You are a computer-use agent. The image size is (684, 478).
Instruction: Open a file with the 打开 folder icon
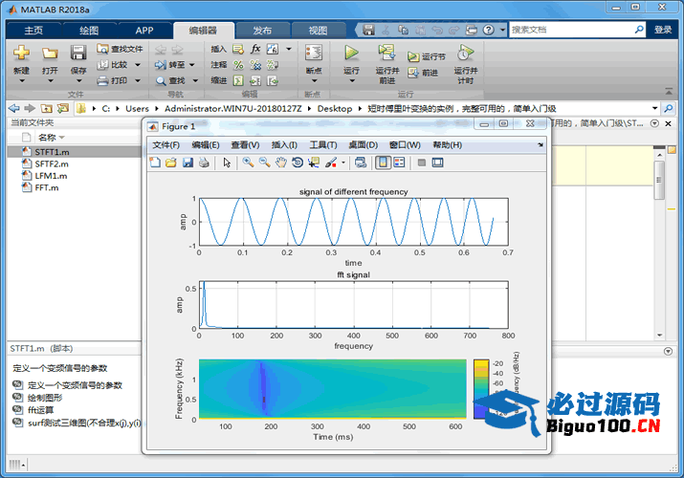click(50, 53)
